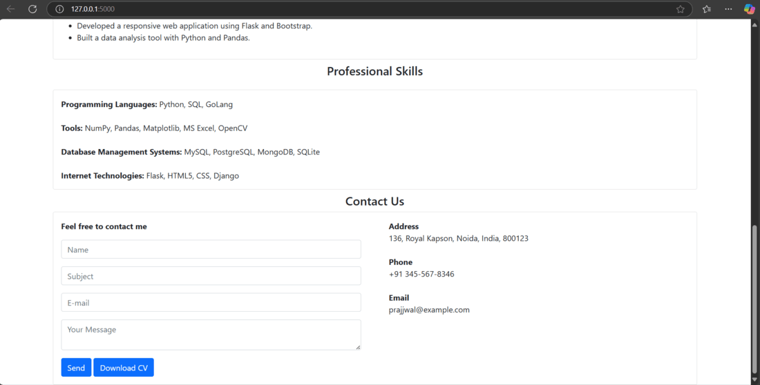The height and width of the screenshot is (385, 760).
Task: Reload the page with refresh icon
Action: [32, 9]
